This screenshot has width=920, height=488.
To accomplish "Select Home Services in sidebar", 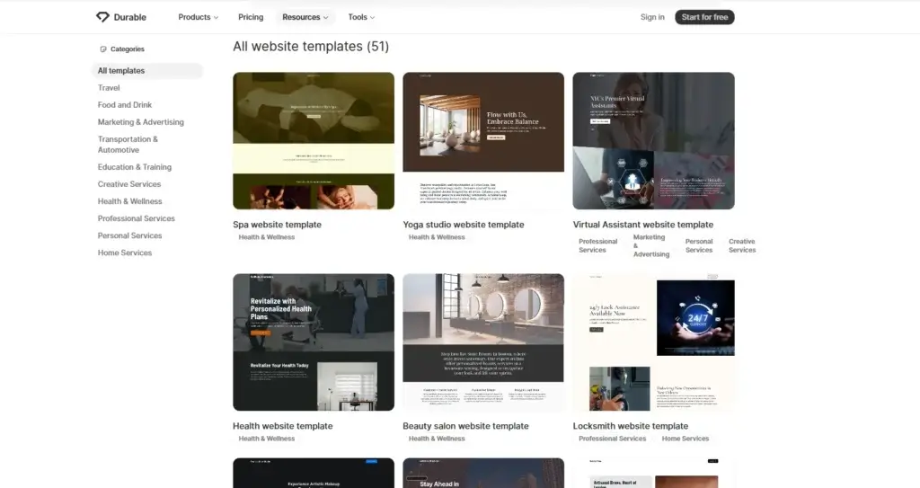I will point(124,253).
